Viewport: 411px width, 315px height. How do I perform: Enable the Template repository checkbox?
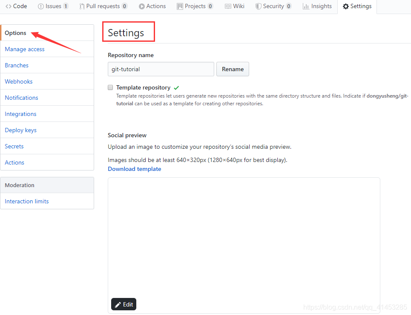pos(110,87)
